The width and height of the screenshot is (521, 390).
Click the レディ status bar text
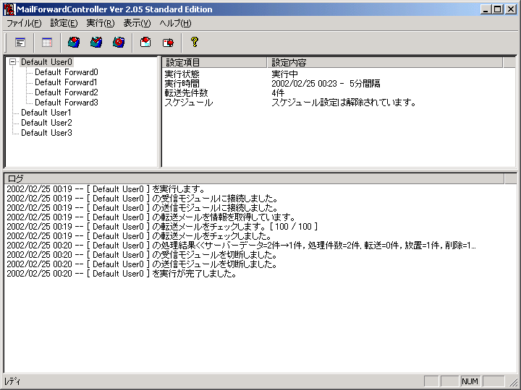pyautogui.click(x=12, y=381)
